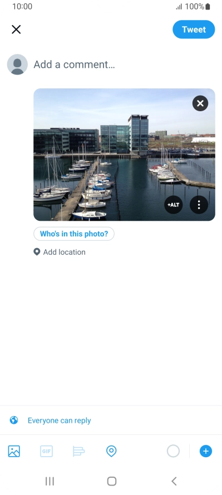
Task: Add alt text via +ALT icon
Action: [x=174, y=205]
